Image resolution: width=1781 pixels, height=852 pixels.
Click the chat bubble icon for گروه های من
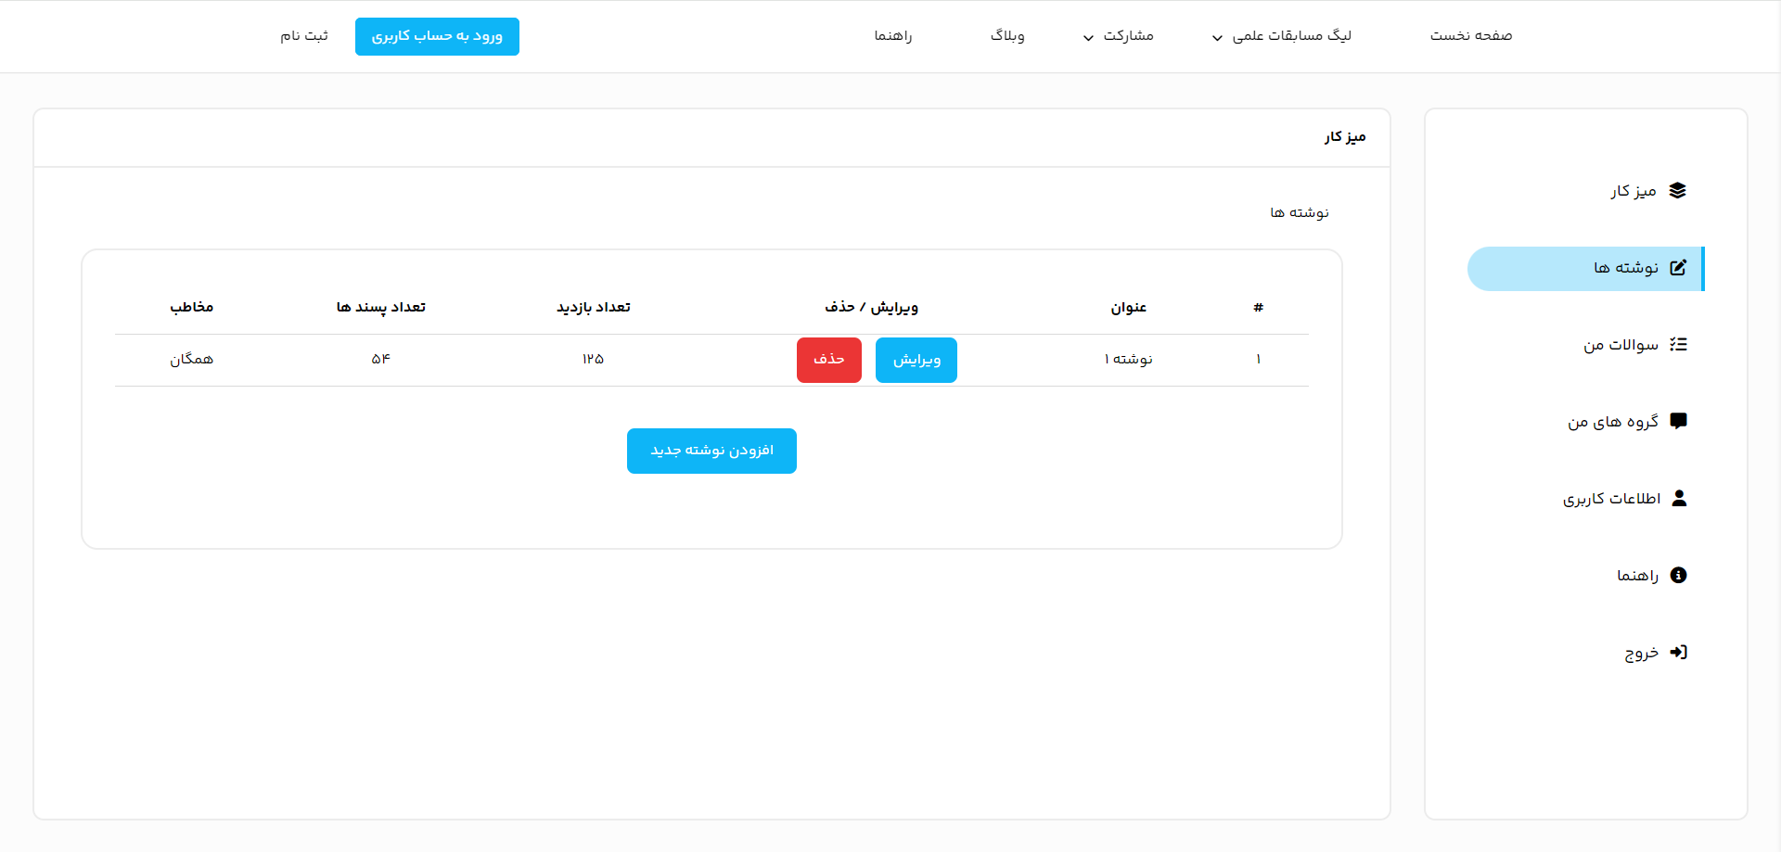click(1679, 421)
